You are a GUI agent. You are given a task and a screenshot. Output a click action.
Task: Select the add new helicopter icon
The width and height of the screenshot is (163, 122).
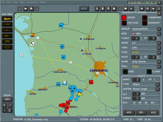7,24
